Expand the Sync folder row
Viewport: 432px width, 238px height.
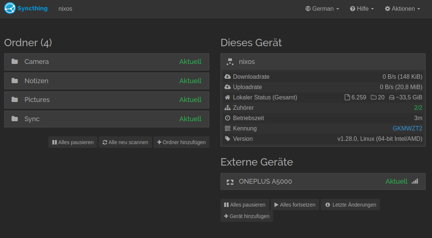(107, 119)
